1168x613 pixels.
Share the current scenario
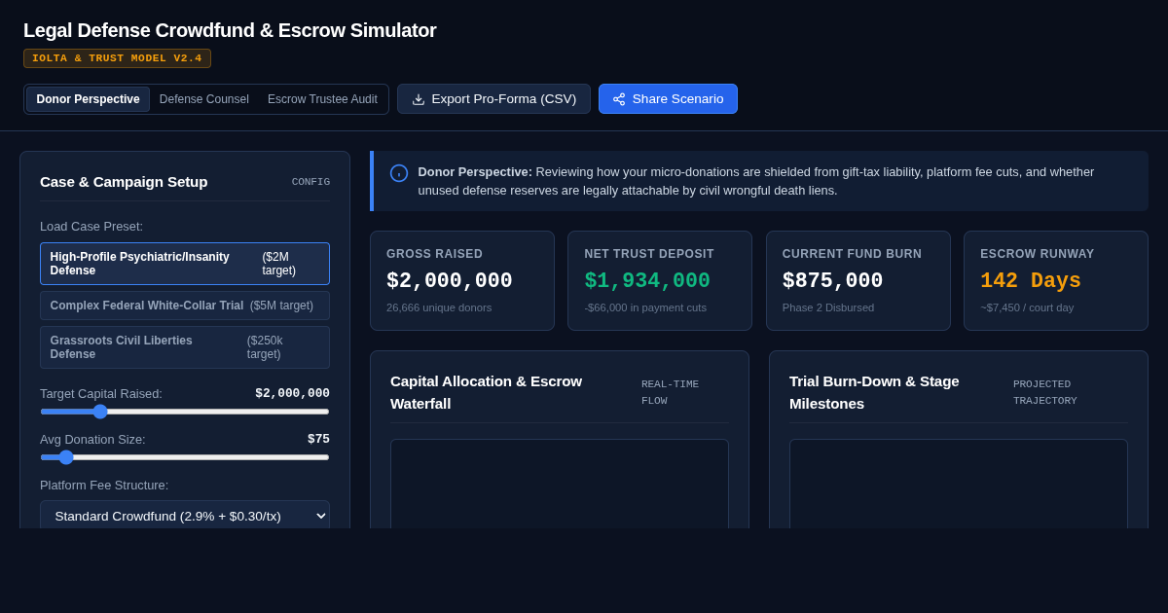pos(668,99)
